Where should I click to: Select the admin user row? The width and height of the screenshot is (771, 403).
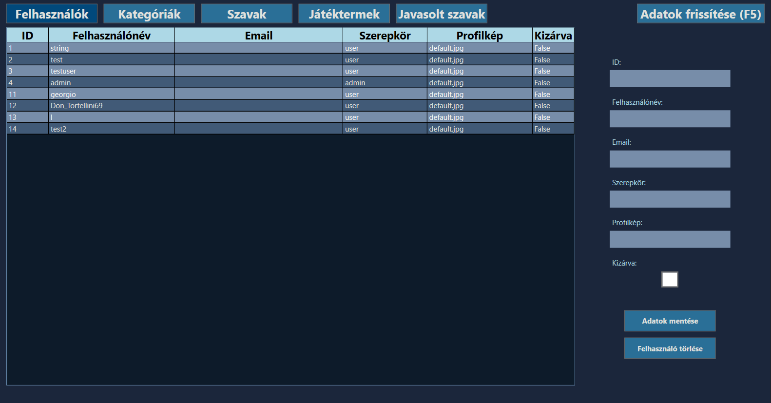(x=112, y=83)
